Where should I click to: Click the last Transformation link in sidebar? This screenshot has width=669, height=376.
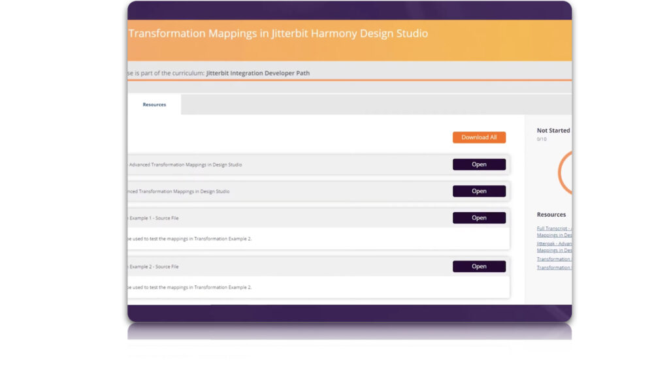click(554, 268)
